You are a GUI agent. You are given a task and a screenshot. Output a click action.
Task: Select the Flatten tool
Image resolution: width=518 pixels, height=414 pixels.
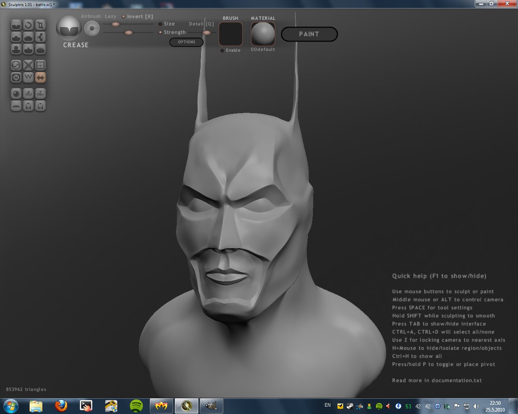pyautogui.click(x=28, y=37)
